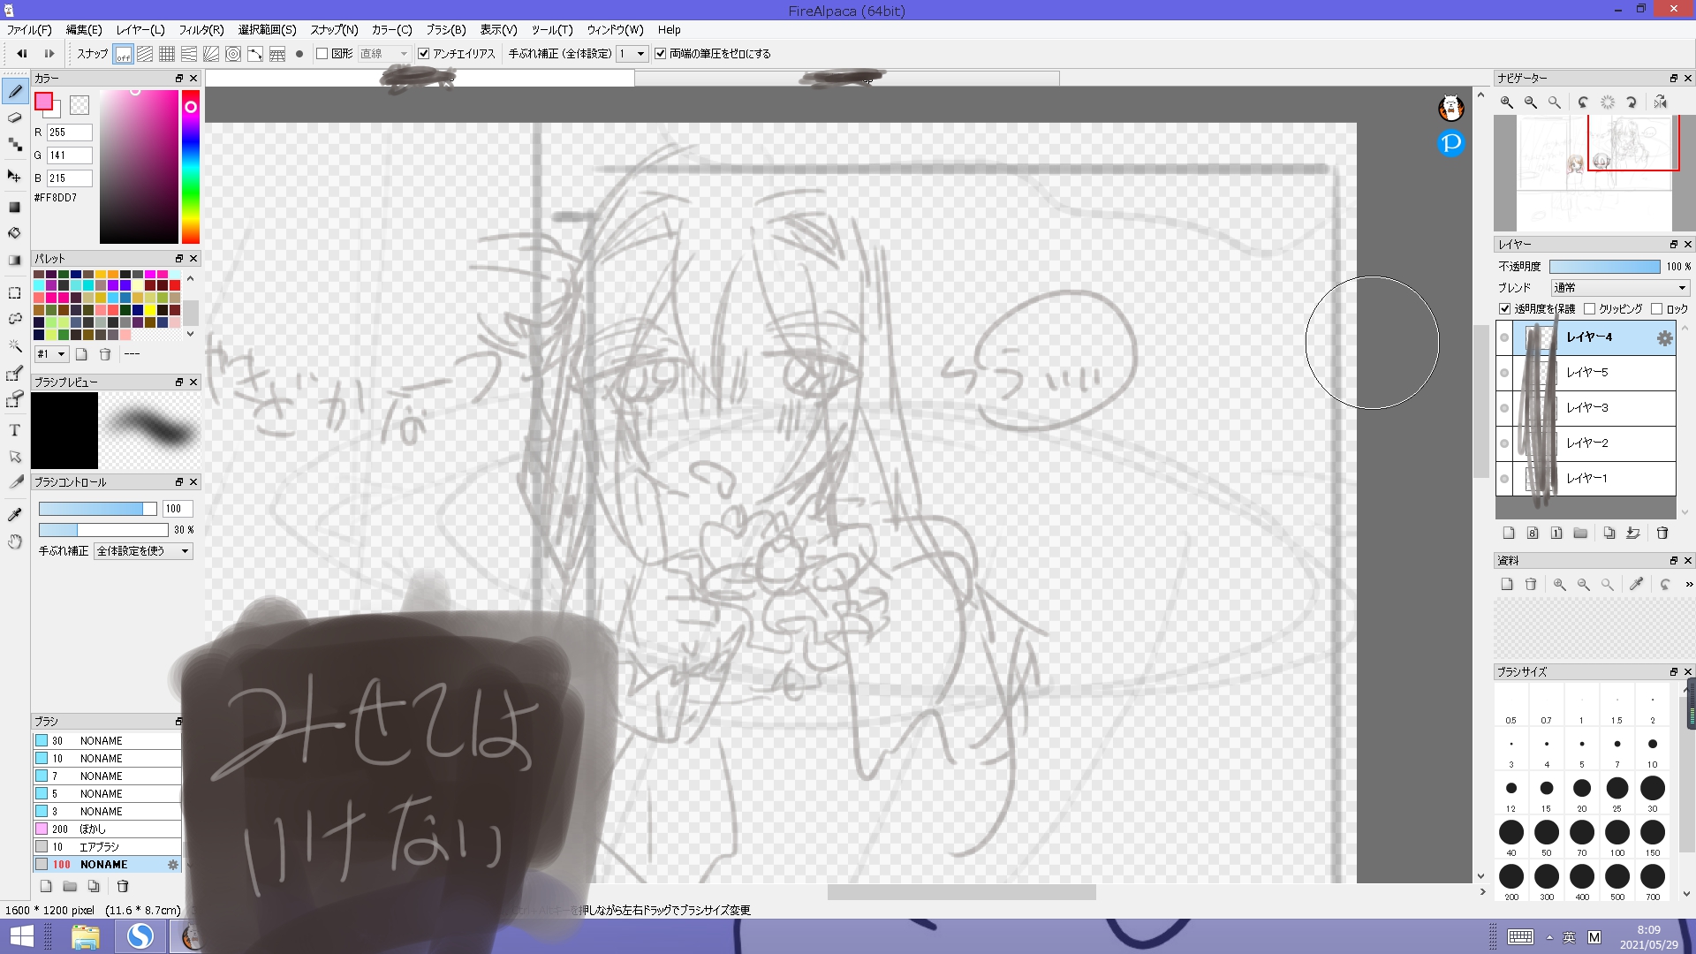Select the Bucket fill tool
The height and width of the screenshot is (954, 1696).
14,233
